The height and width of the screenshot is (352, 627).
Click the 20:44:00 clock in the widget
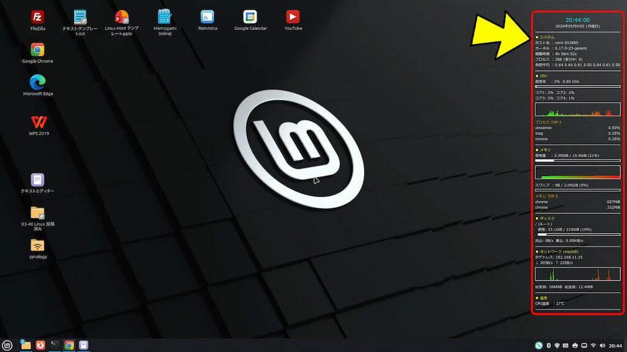pos(577,20)
